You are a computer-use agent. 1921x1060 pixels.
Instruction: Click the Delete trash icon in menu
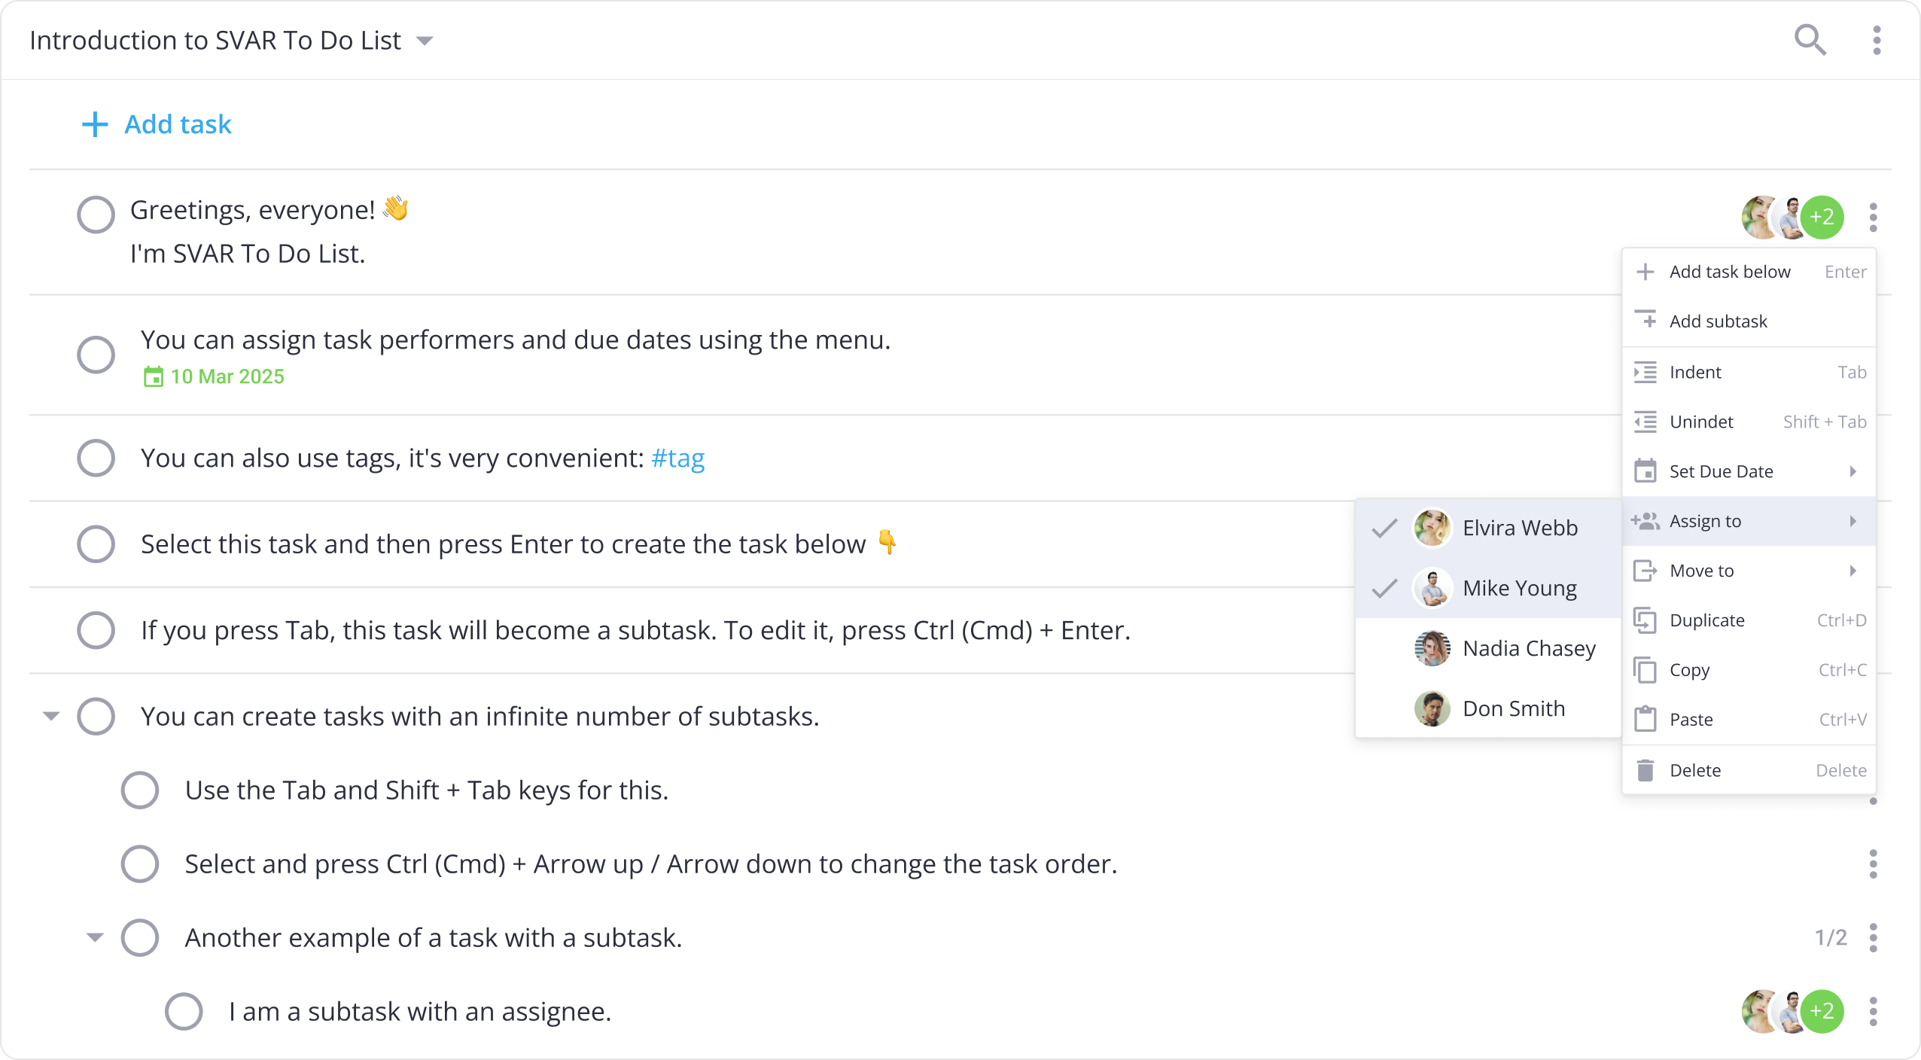1645,770
